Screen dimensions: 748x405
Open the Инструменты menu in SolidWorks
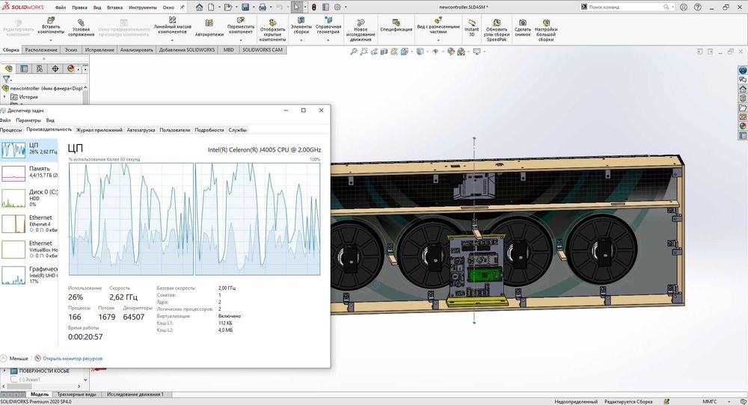coord(141,7)
